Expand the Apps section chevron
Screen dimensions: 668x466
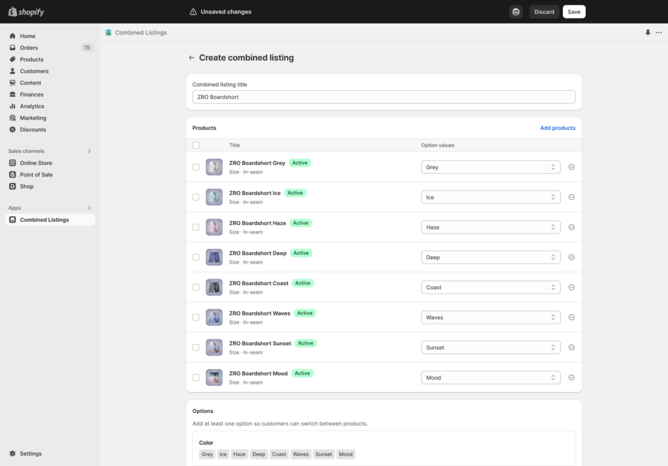89,208
